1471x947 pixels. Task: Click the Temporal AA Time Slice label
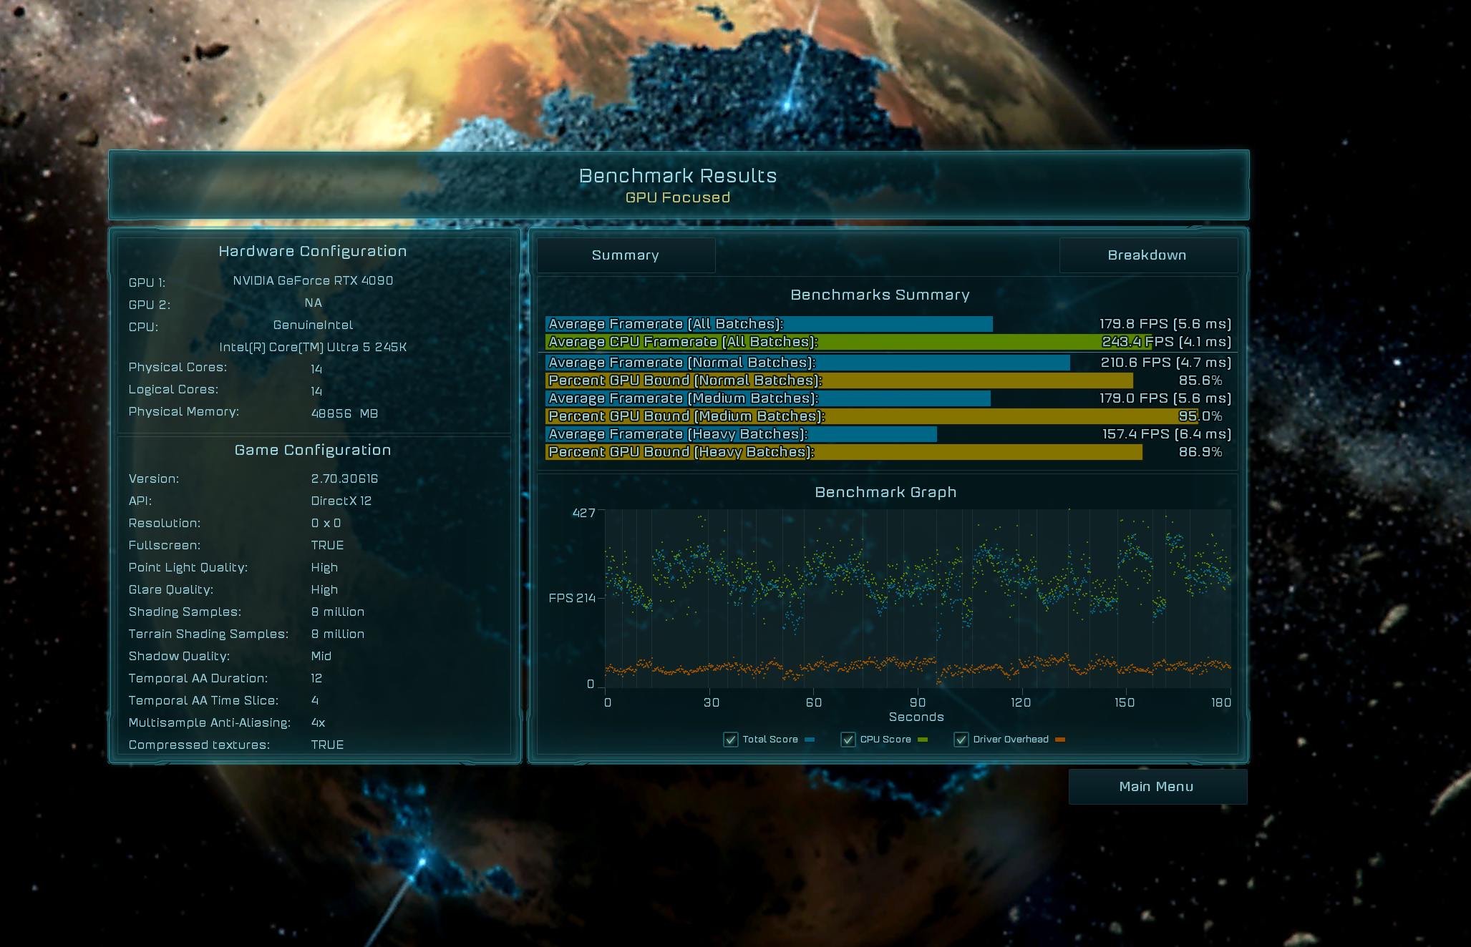click(x=203, y=700)
